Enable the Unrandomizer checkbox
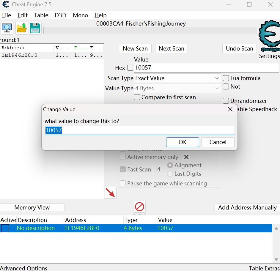The height and width of the screenshot is (271, 280). click(x=226, y=101)
